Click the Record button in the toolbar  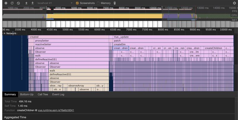pos(6,3)
